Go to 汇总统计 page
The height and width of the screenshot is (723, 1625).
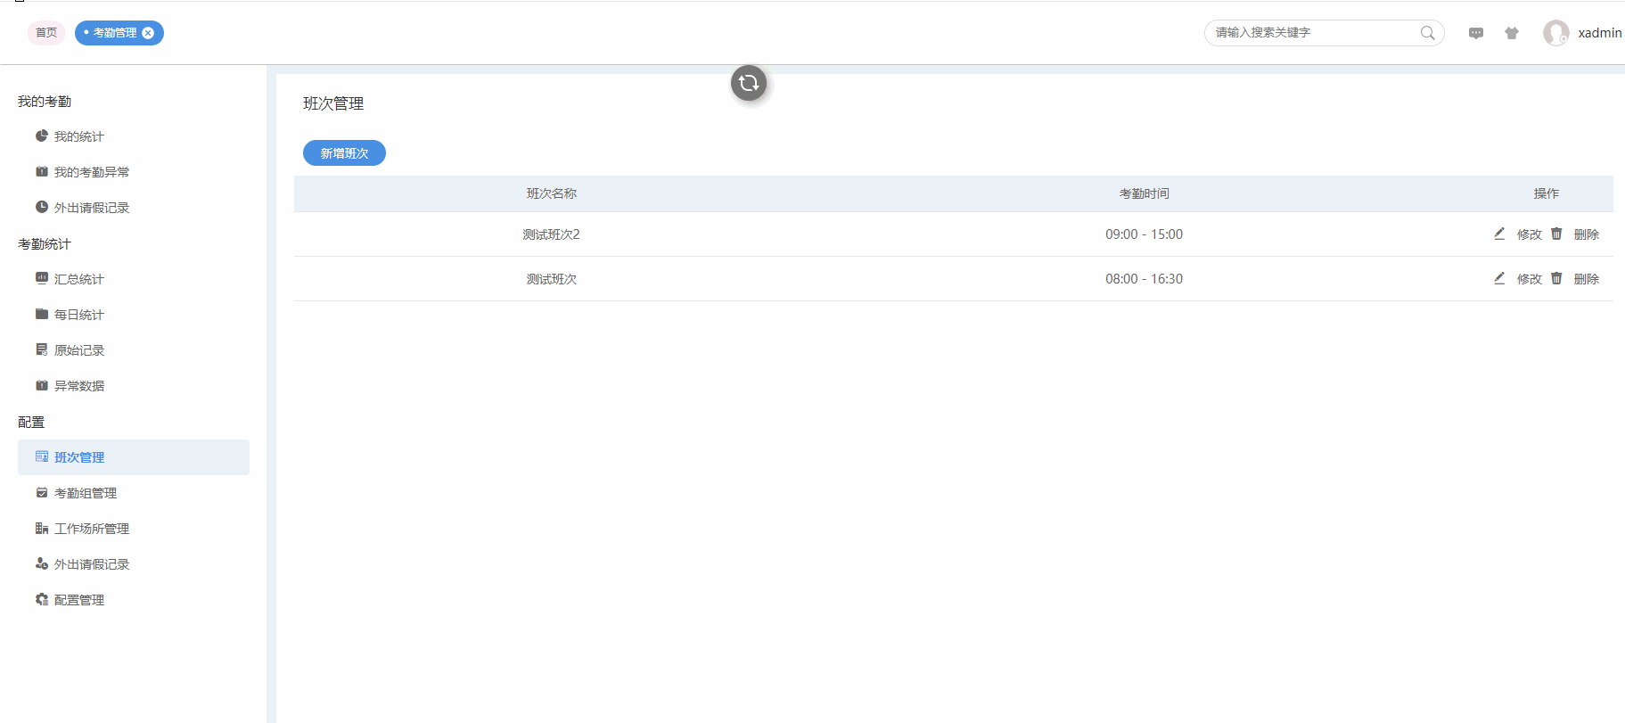[x=134, y=279]
